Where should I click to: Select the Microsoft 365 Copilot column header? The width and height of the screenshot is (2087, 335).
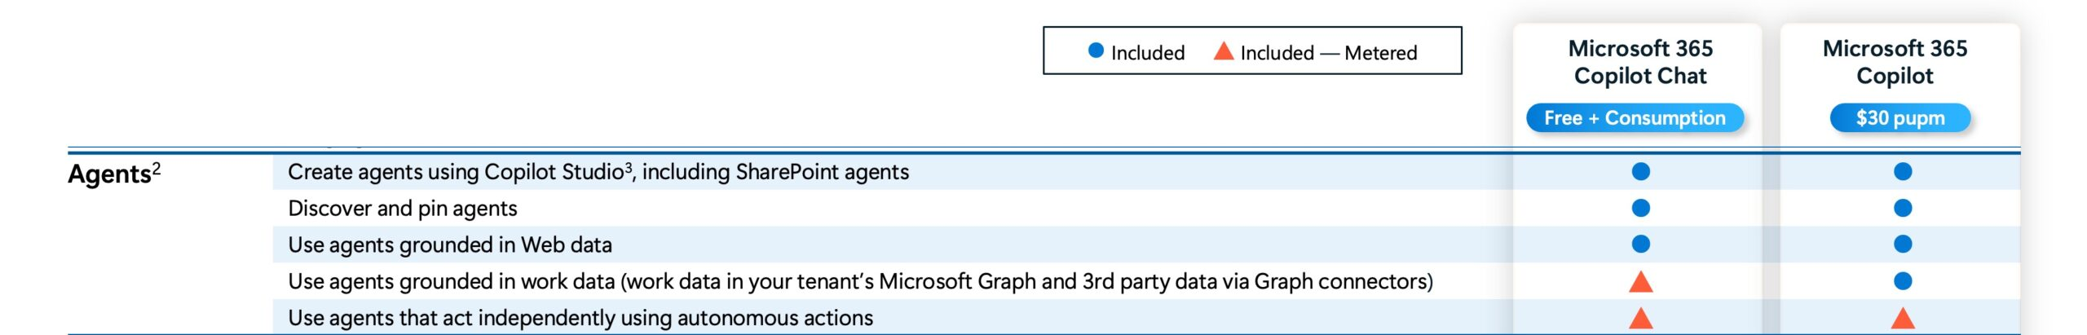coord(1895,62)
